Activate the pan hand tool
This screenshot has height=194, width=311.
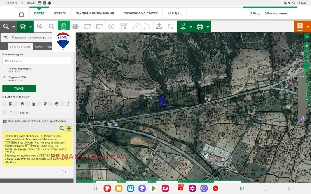point(63,27)
